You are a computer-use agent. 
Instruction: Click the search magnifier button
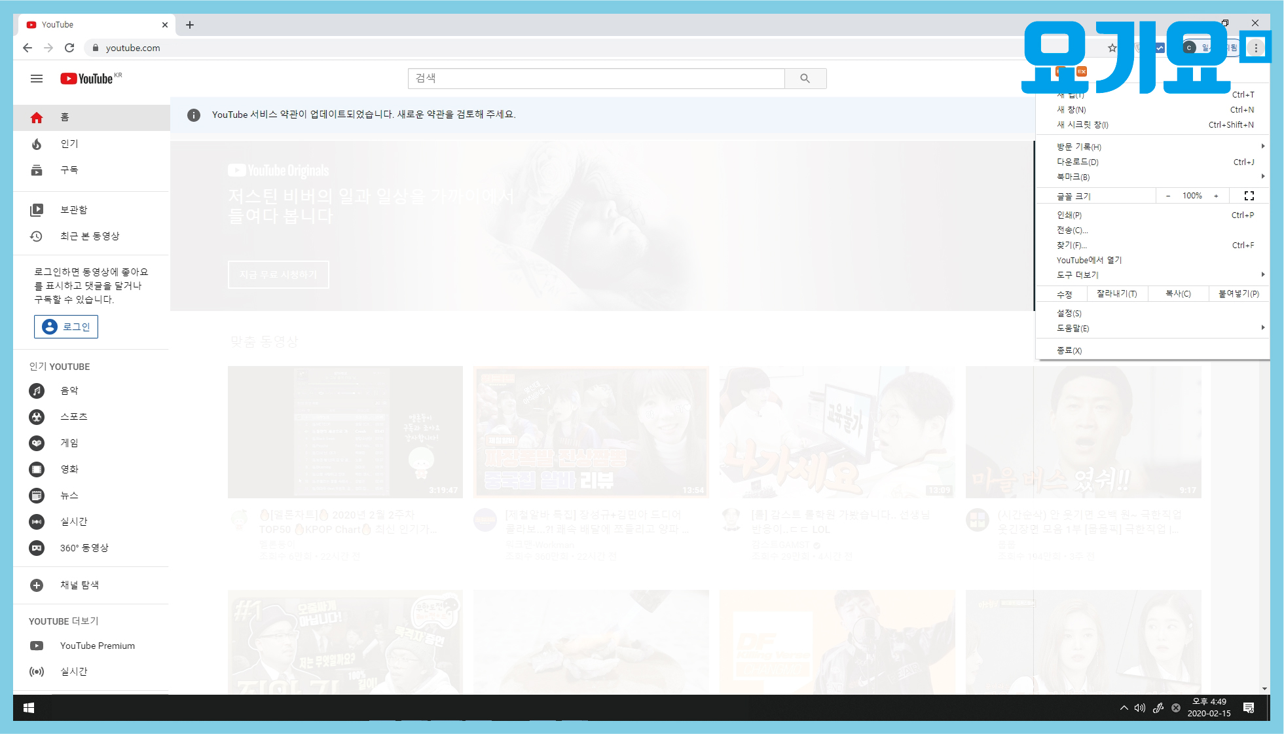point(805,79)
